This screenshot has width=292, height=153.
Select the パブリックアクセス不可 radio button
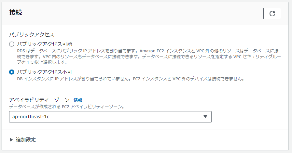pyautogui.click(x=12, y=72)
